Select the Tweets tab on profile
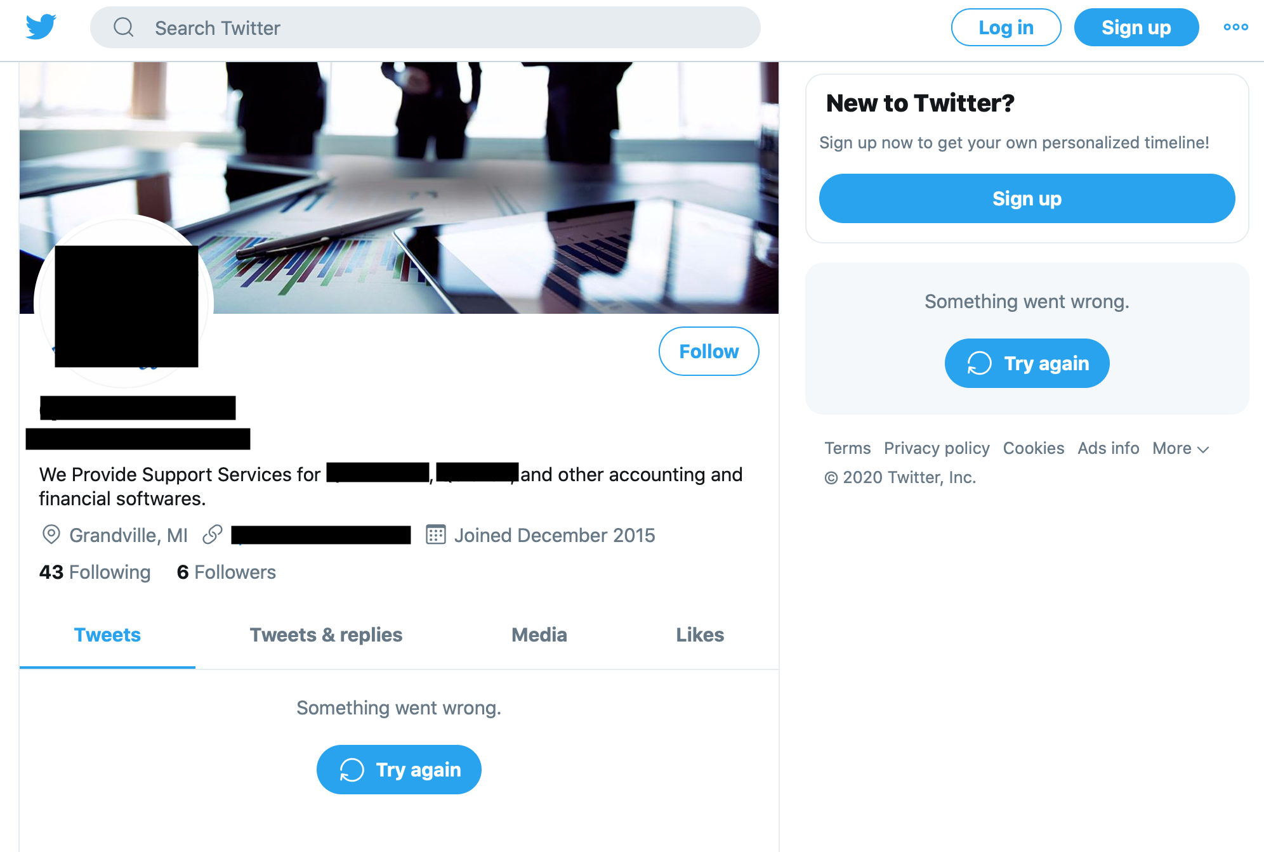 pyautogui.click(x=107, y=634)
